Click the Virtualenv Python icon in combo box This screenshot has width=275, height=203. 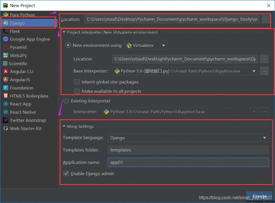pos(129,45)
